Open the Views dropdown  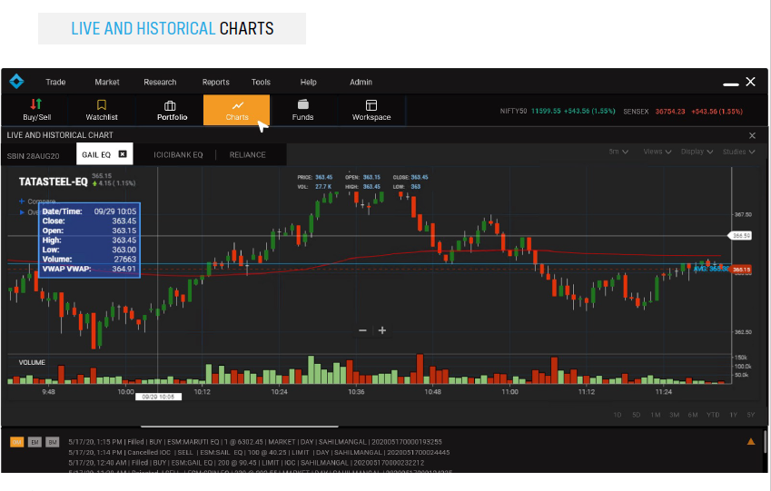coord(657,152)
